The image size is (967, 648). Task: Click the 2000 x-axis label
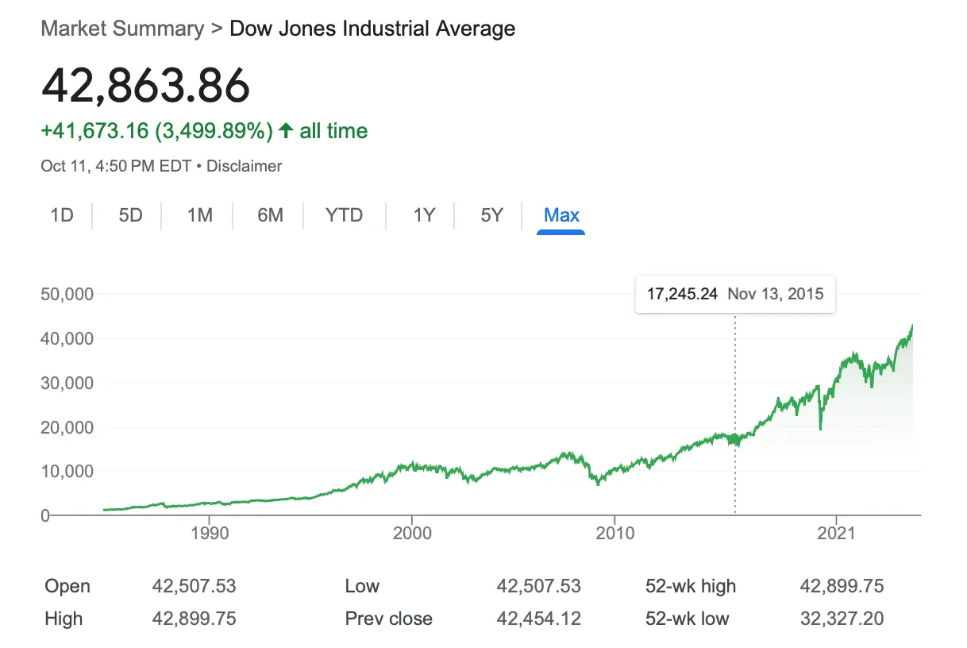(x=412, y=532)
